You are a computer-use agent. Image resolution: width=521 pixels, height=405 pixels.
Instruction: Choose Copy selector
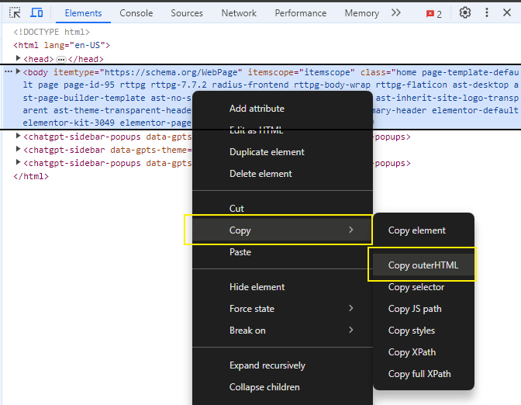pos(423,287)
